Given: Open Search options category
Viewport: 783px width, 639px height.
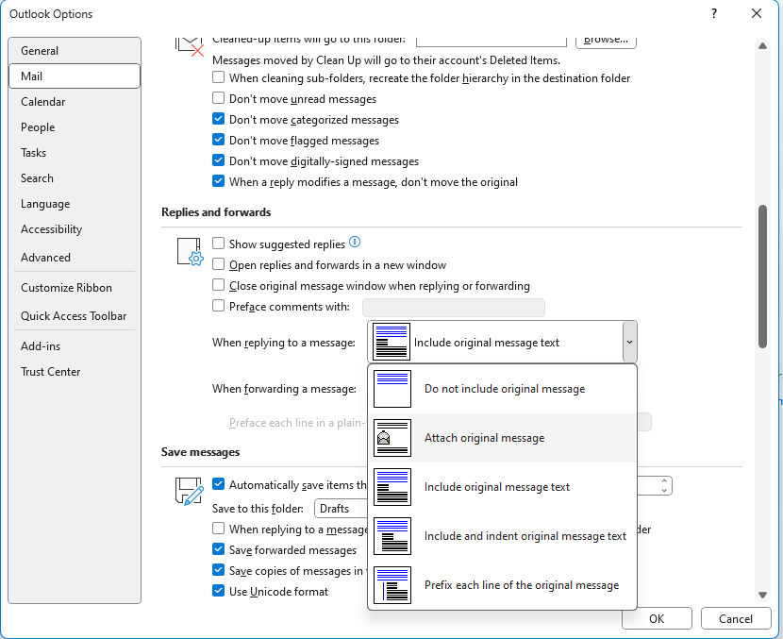Looking at the screenshot, I should [75, 178].
